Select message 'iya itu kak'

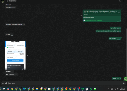point(116,28)
